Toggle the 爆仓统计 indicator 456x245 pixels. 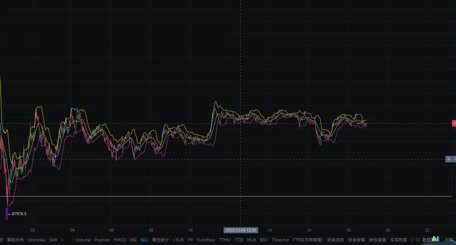(x=160, y=240)
